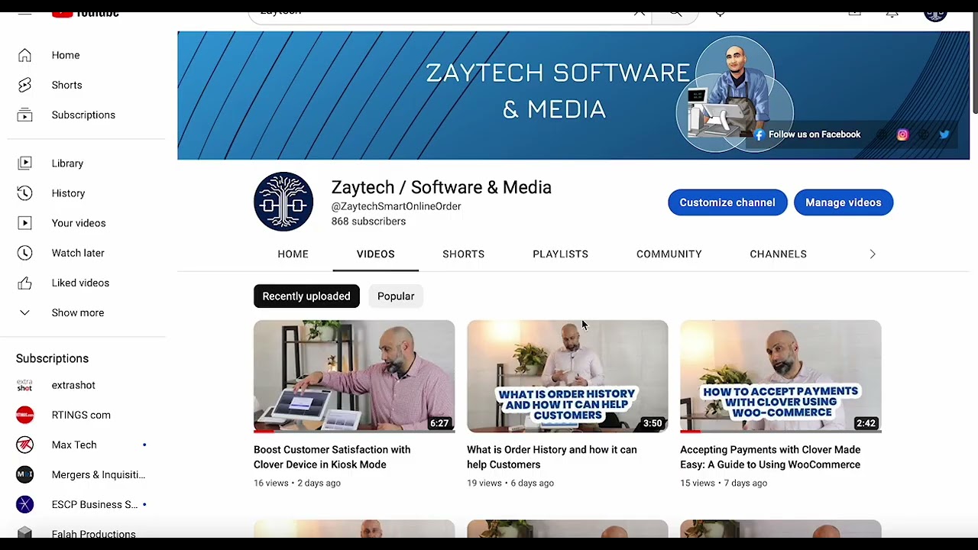Click the Customize channel button
This screenshot has height=550, width=978.
tap(727, 202)
